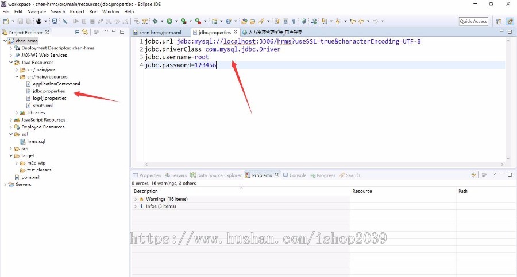The height and width of the screenshot is (277, 517).
Task: Click the Open Type icon in toolbar
Action: point(244,21)
